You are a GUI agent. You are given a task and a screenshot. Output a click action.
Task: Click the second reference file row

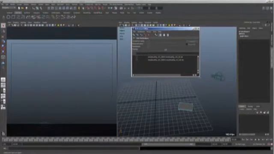(166, 60)
